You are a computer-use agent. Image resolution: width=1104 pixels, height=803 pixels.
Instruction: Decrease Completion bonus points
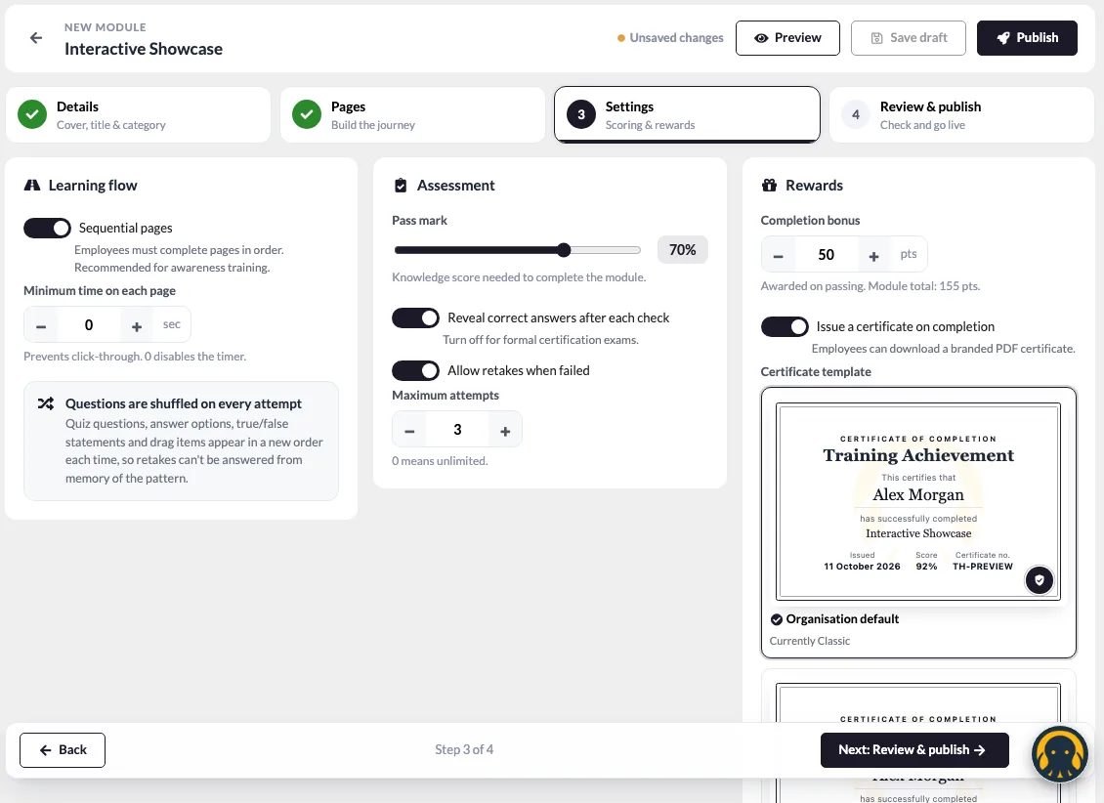[x=778, y=256]
